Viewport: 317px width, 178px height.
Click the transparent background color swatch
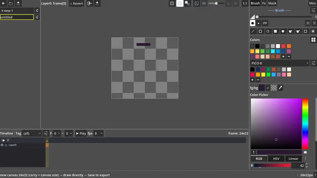[x=274, y=88]
